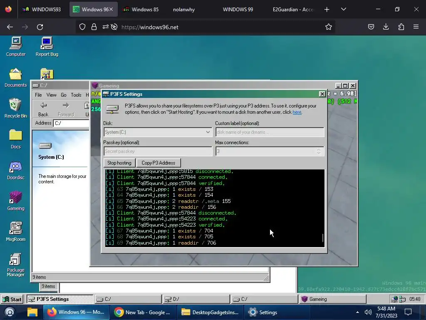Switch to the E2Guardian browser tab
Screen dimensions: 426x320
(x=292, y=10)
